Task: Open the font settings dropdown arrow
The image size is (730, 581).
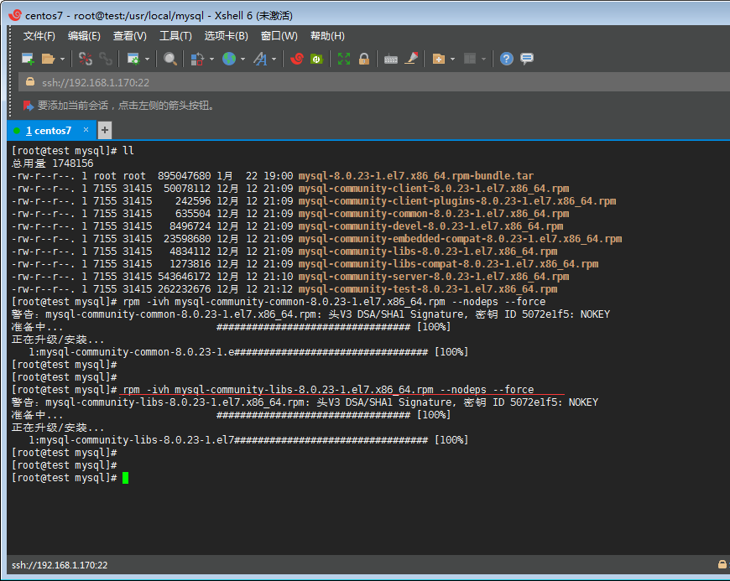Action: pos(274,59)
